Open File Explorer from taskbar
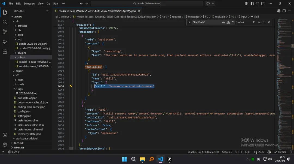Screen dimensions: 294x164 point(142,159)
